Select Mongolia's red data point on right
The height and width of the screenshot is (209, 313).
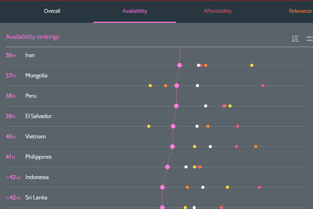click(263, 85)
